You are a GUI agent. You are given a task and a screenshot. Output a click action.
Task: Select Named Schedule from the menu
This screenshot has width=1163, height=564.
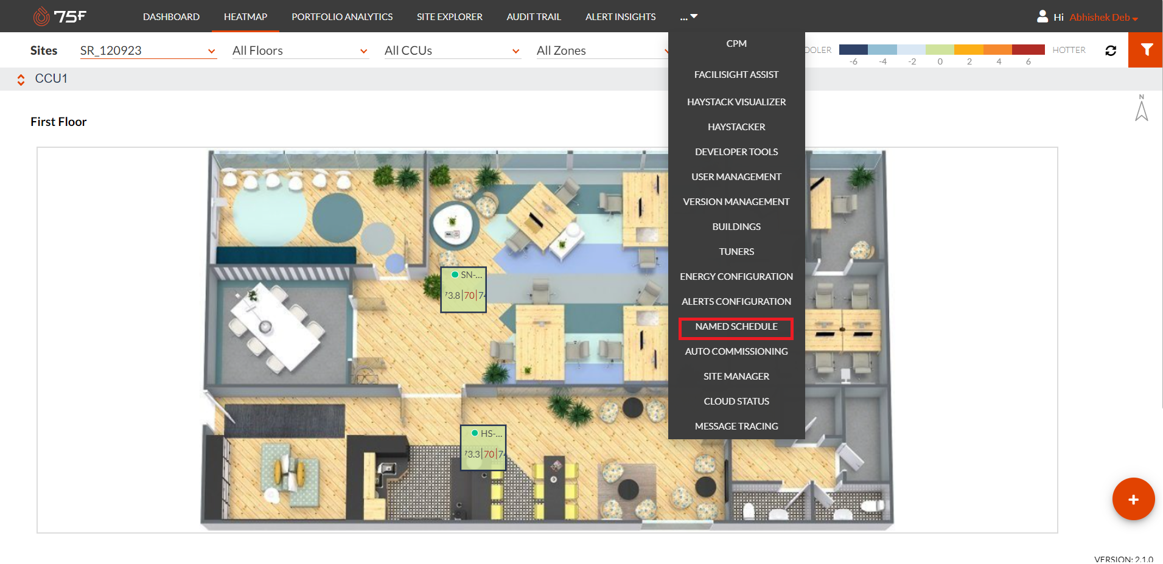click(736, 327)
